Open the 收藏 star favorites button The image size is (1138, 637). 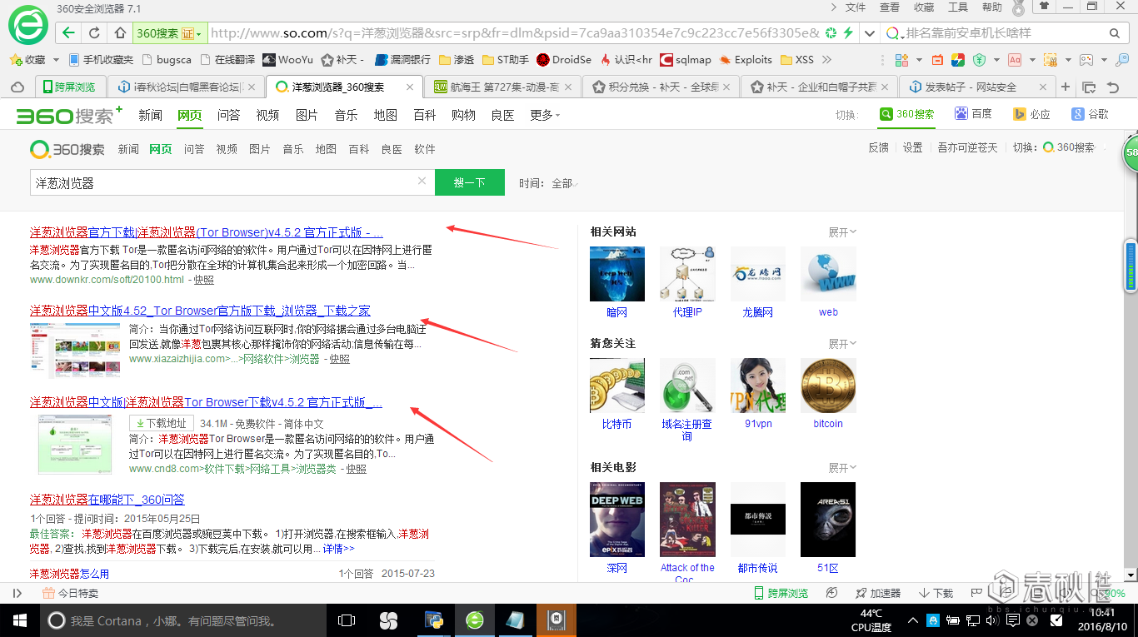coord(28,60)
